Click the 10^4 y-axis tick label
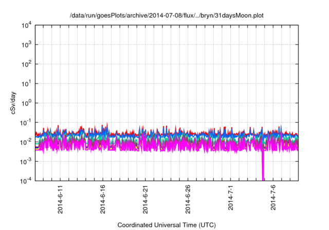329x230 pixels. [x=28, y=26]
